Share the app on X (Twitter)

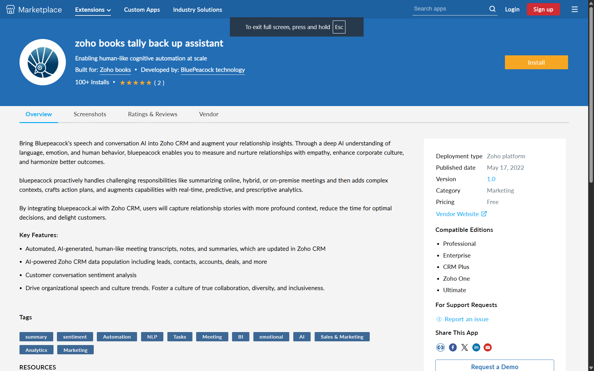pos(464,347)
